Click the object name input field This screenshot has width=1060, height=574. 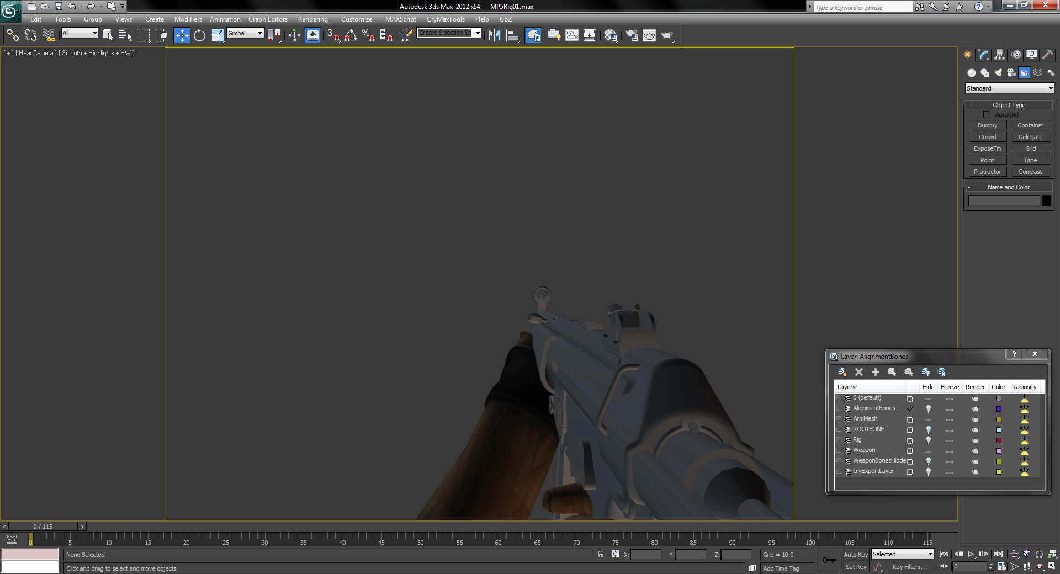[1004, 201]
